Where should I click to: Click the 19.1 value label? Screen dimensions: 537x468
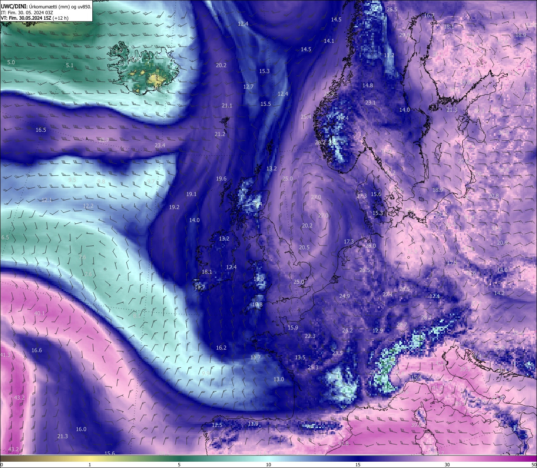191,194
